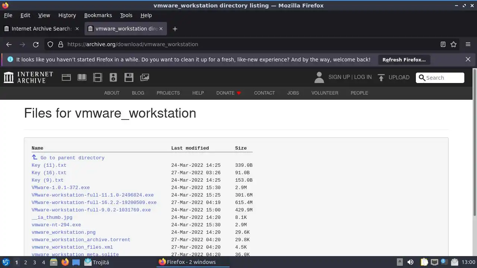The image size is (477, 268).
Task: Close the Internet Archive Search tab
Action: 77,29
